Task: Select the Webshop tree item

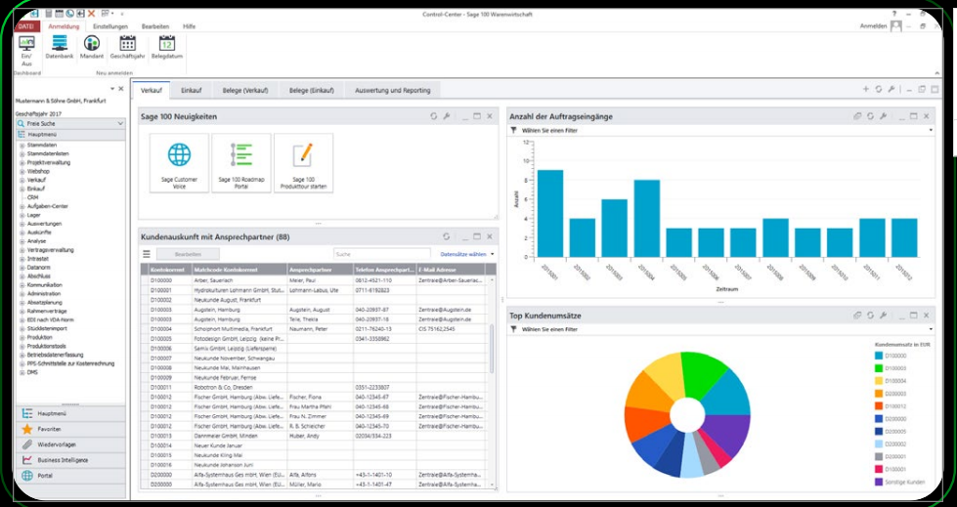Action: (36, 172)
